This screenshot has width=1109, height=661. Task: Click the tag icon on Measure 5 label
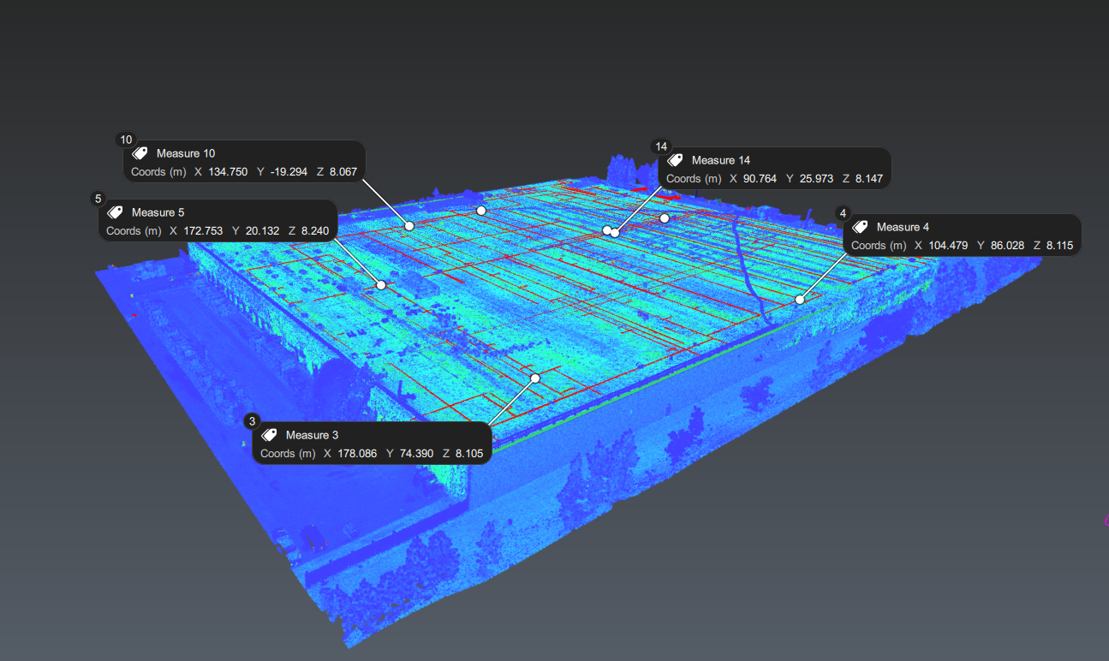(x=114, y=212)
